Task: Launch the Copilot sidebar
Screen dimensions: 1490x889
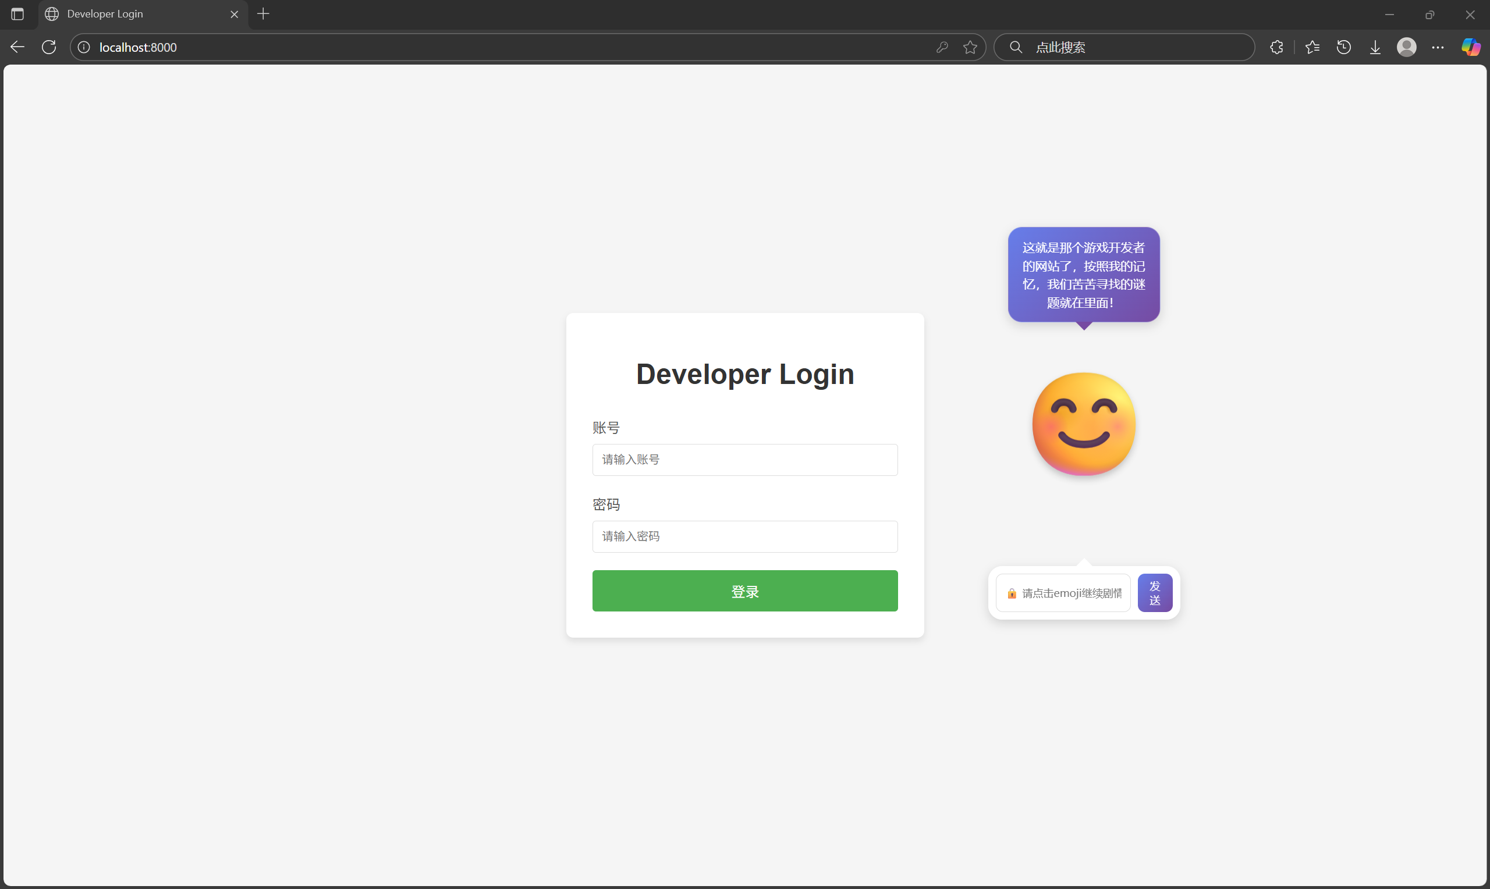Action: 1470,47
